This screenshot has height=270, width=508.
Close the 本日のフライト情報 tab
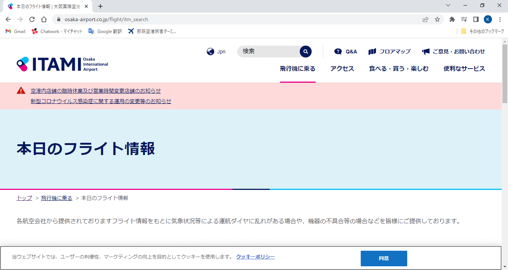click(x=86, y=6)
